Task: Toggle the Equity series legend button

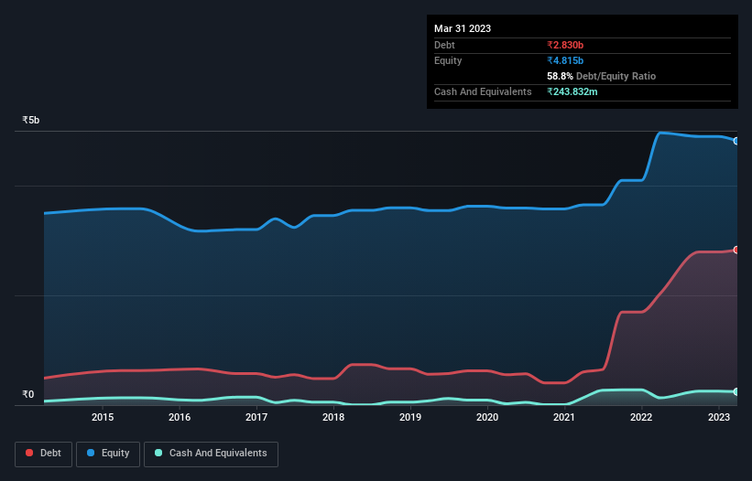Action: 108,454
